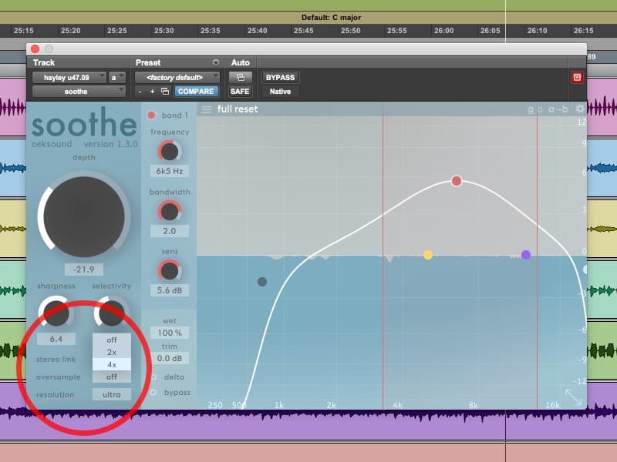Click the band 1 frequency knob
The width and height of the screenshot is (617, 462).
(x=170, y=152)
